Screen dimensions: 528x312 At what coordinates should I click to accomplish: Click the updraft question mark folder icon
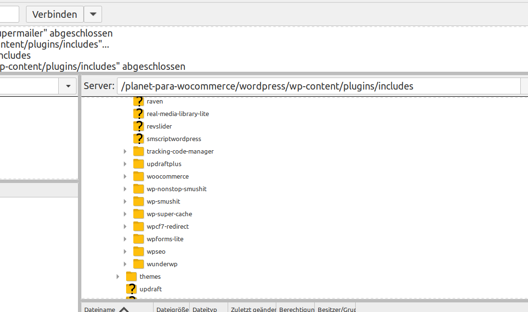pos(131,289)
